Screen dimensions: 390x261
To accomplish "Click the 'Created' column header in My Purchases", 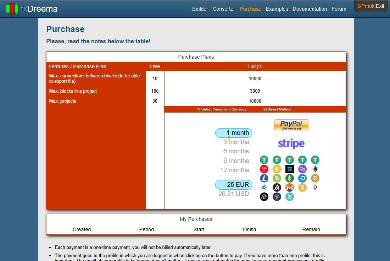I will (82, 229).
